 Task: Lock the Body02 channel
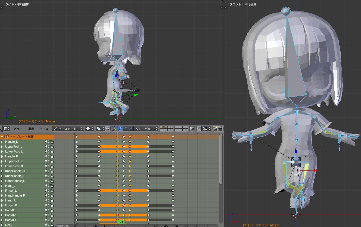click(51, 215)
